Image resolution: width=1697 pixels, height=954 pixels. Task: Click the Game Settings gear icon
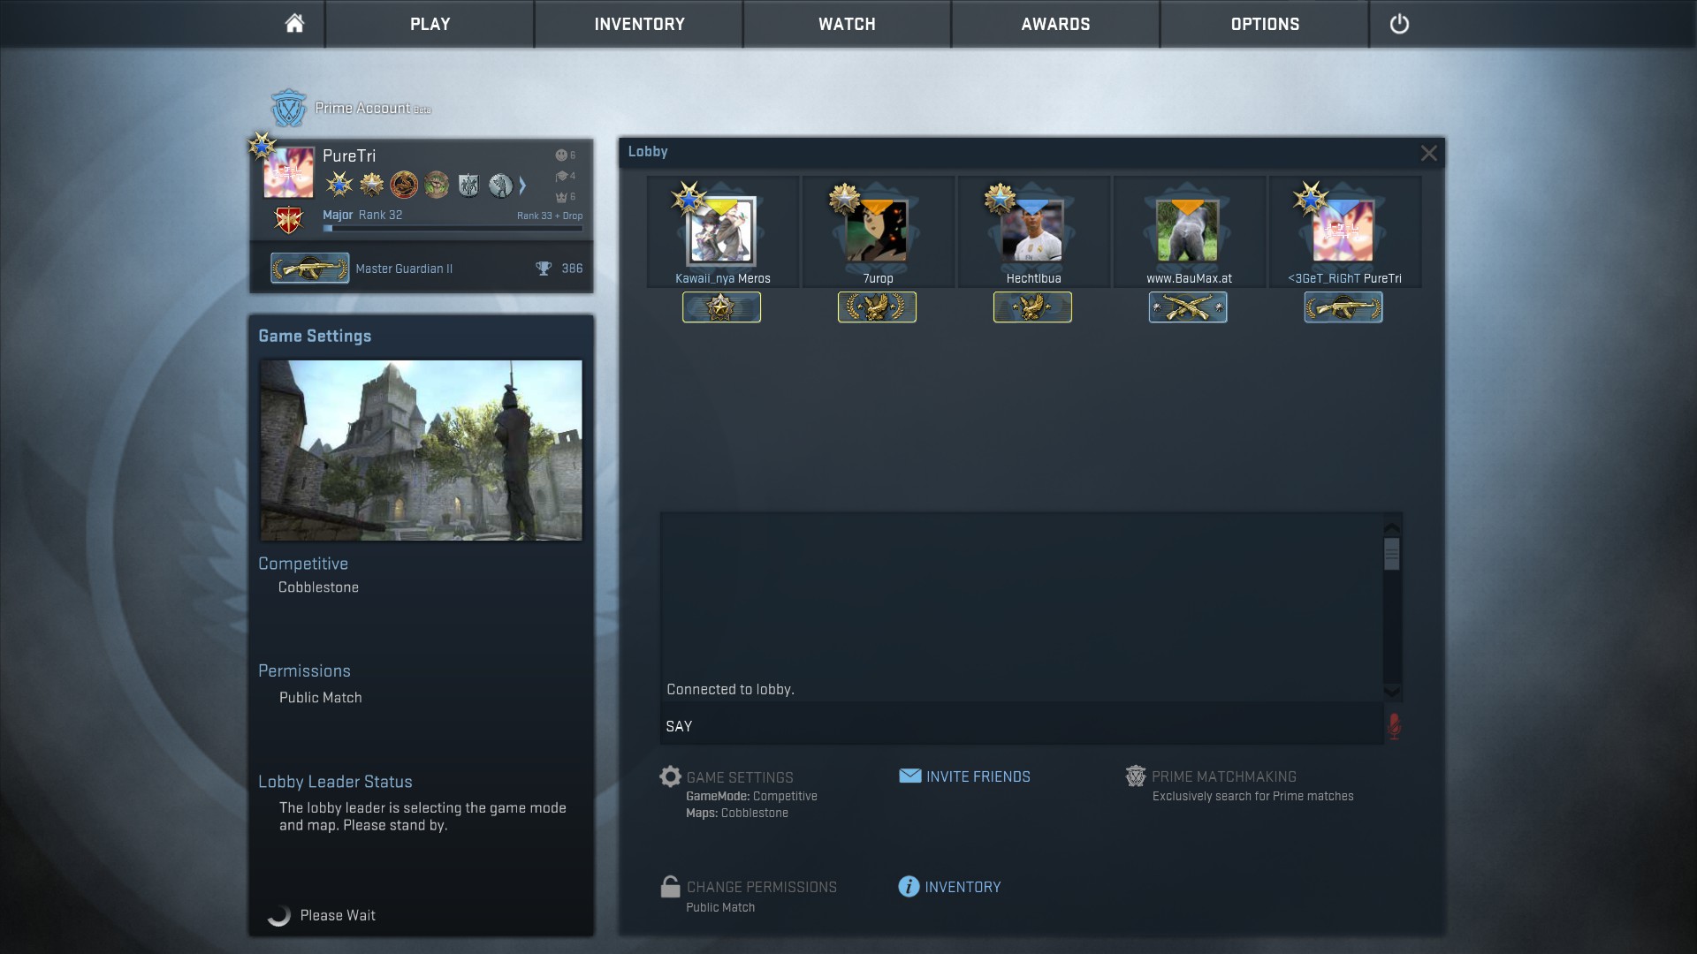tap(671, 776)
